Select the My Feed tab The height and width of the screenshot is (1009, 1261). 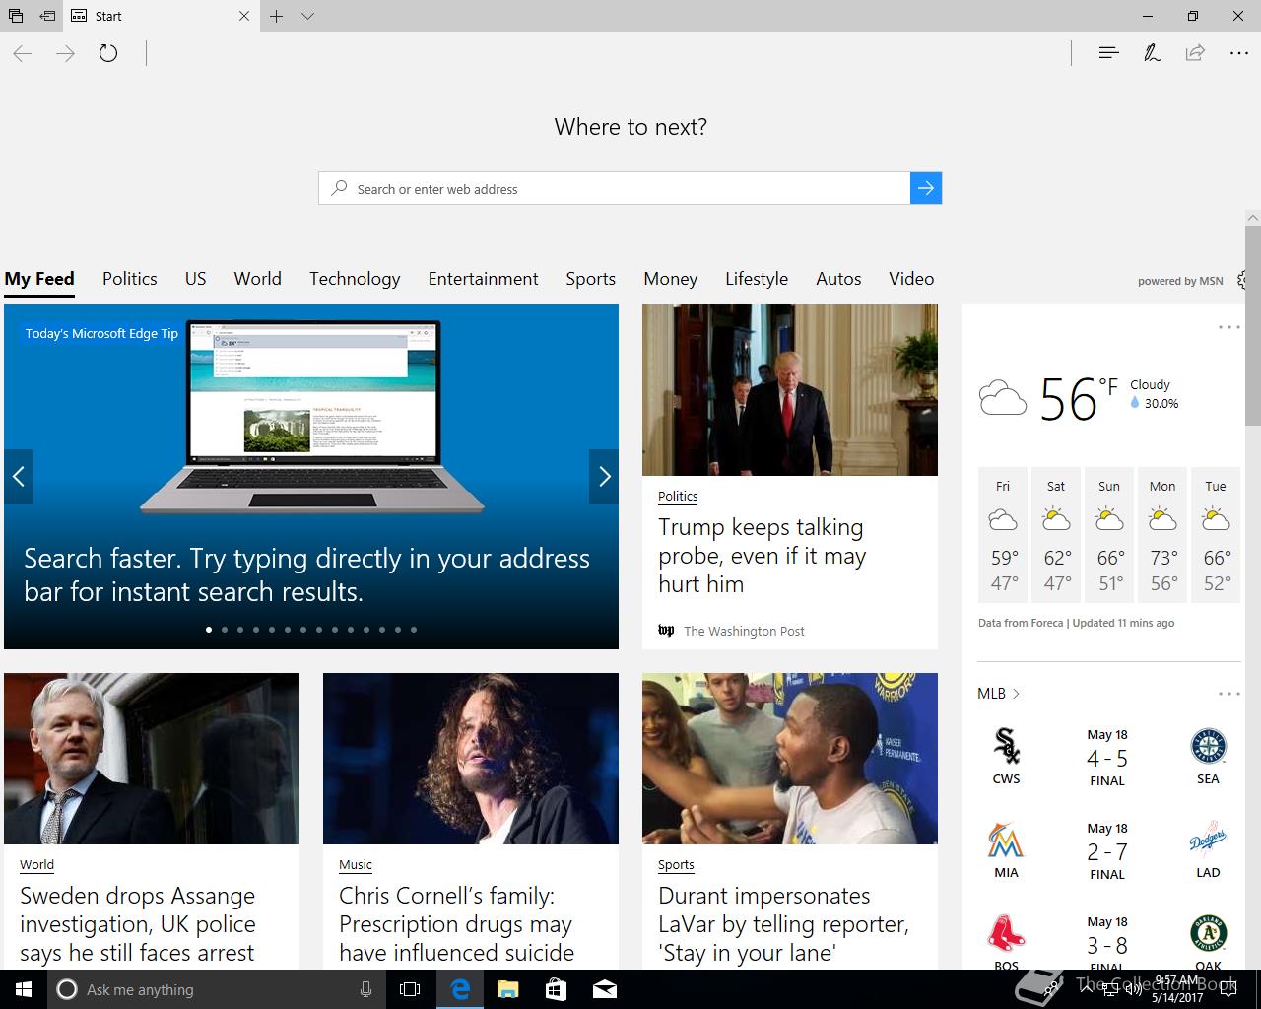tap(39, 279)
